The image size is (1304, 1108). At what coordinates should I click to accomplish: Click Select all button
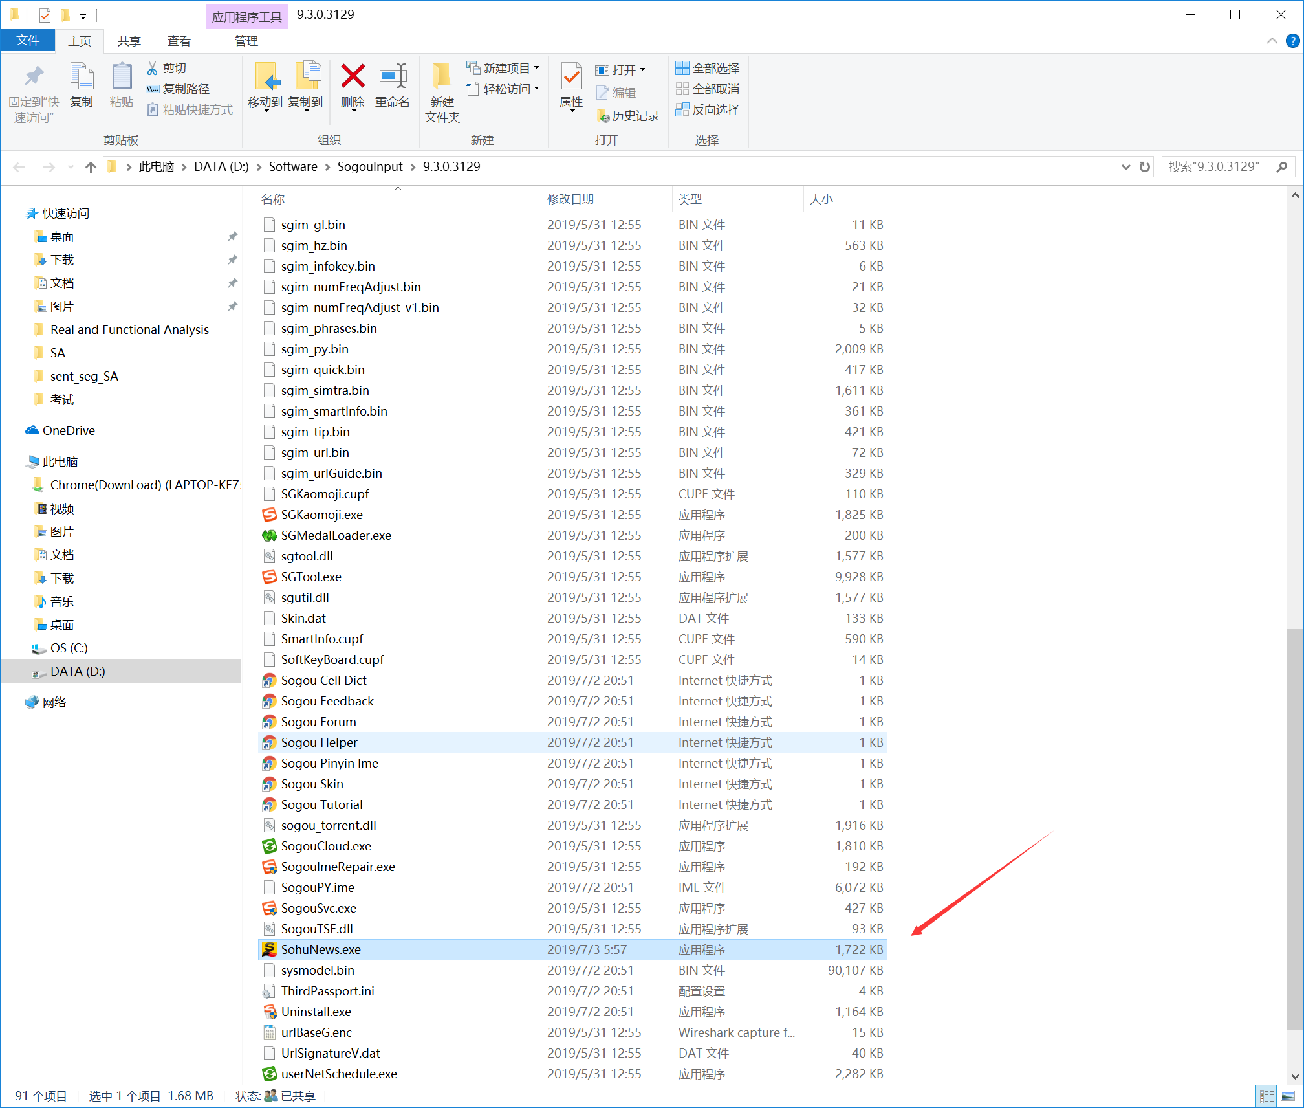click(708, 68)
